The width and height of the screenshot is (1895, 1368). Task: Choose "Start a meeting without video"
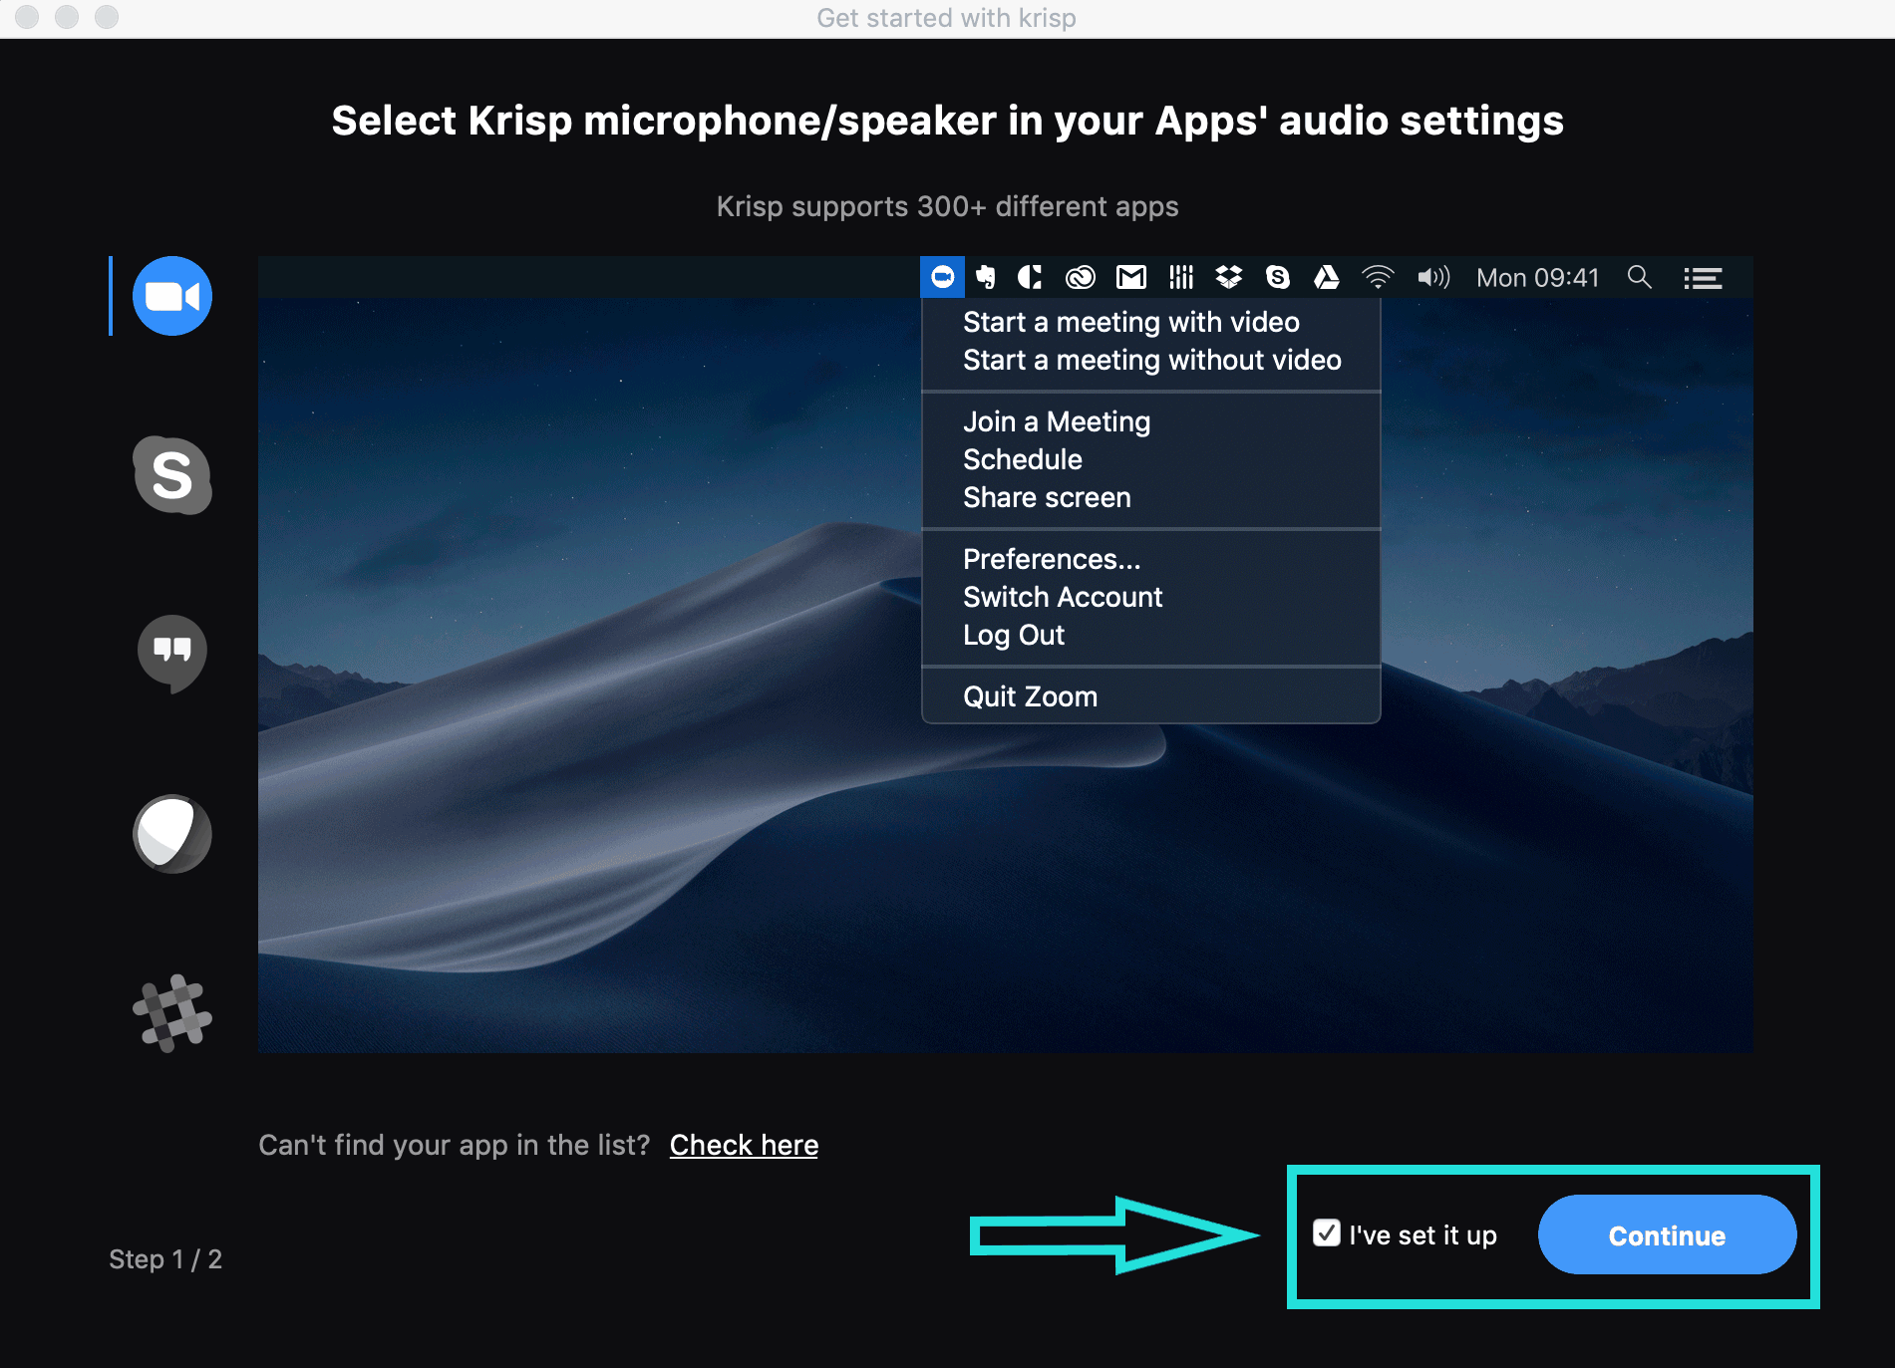point(1151,360)
